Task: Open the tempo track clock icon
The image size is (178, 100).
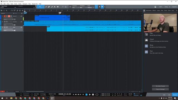Action: [20, 11]
